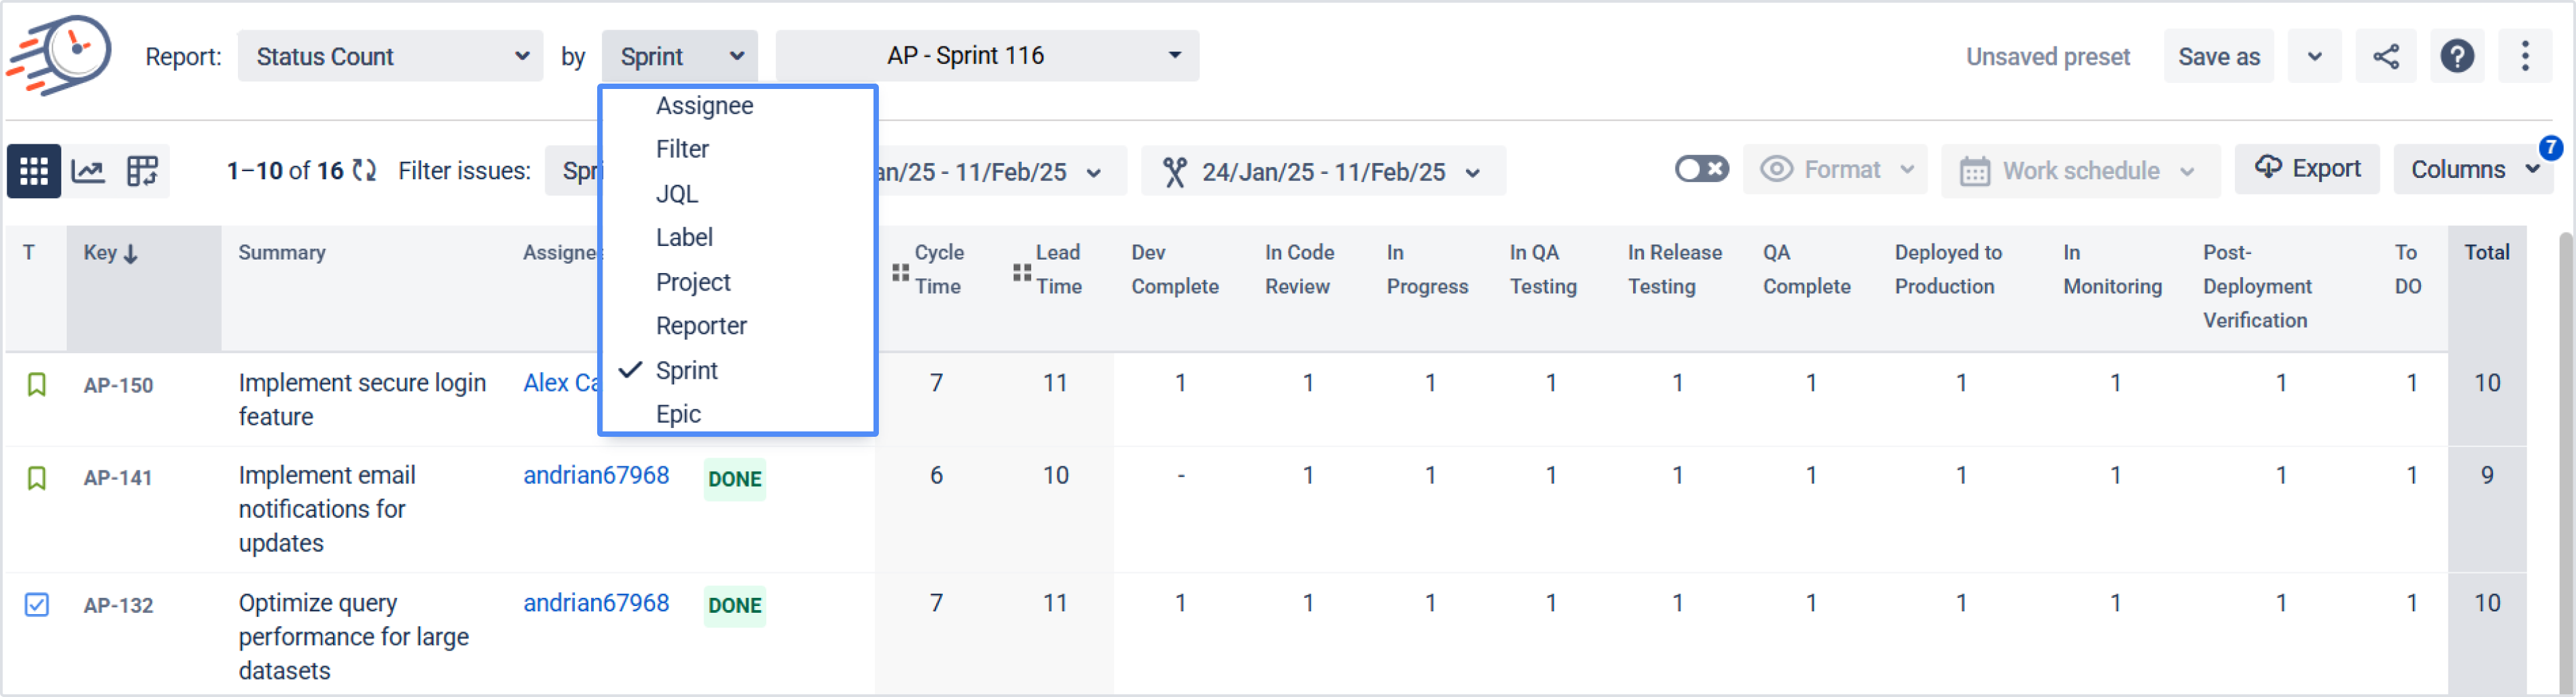Open andrian67968 assignee link for AP-141
2576x697 pixels.
pos(596,476)
